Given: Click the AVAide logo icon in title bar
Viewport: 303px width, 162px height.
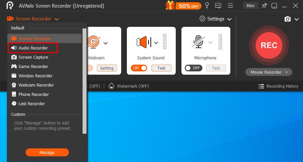Looking at the screenshot, I should tap(10, 6).
